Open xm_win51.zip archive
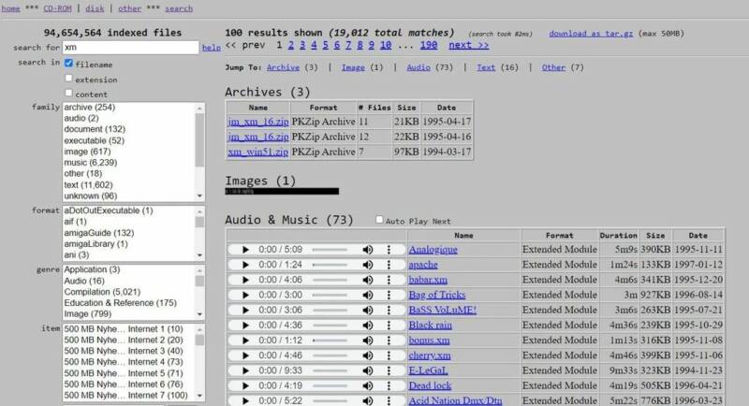 click(258, 152)
